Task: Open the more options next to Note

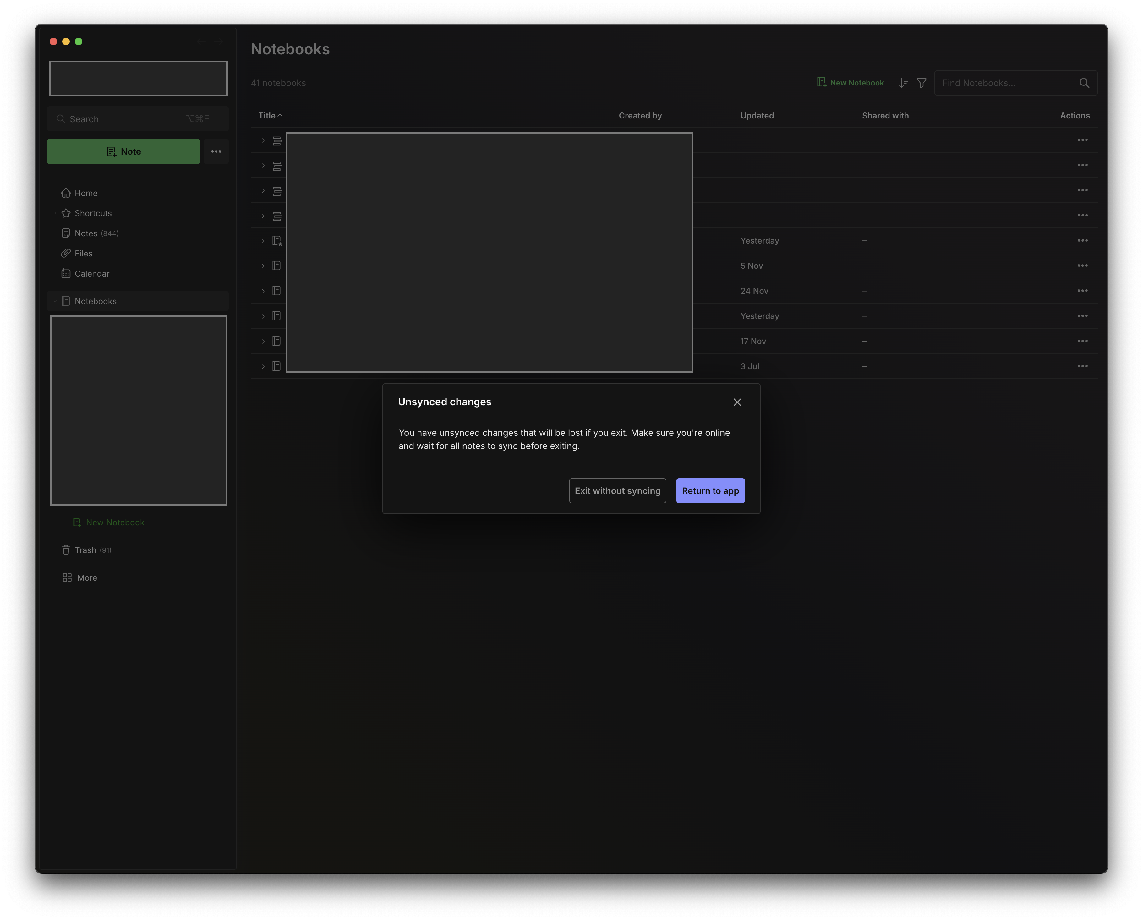Action: [216, 152]
